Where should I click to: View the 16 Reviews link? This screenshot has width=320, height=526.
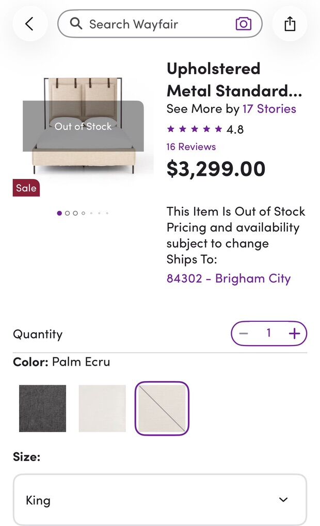point(191,147)
